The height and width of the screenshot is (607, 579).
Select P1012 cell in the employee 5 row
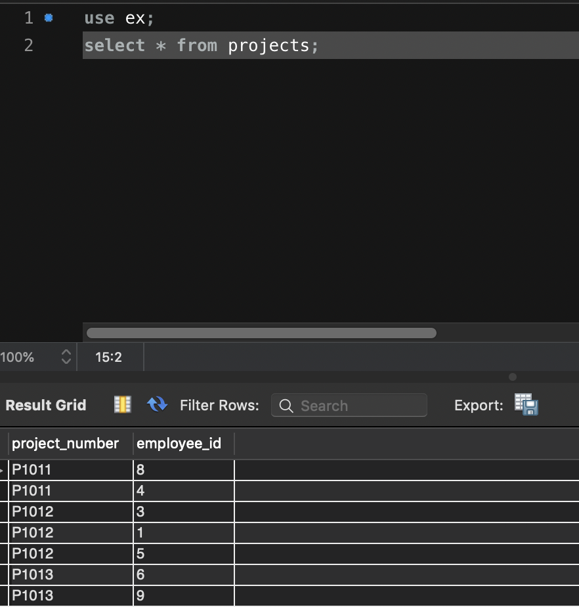[x=71, y=554]
